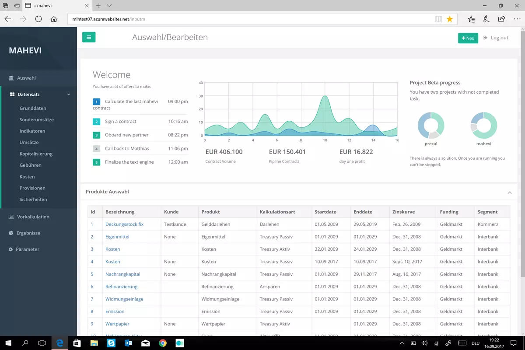Viewport: 525px width, 350px height.
Task: Open Deckungsstock fix record
Action: point(125,224)
